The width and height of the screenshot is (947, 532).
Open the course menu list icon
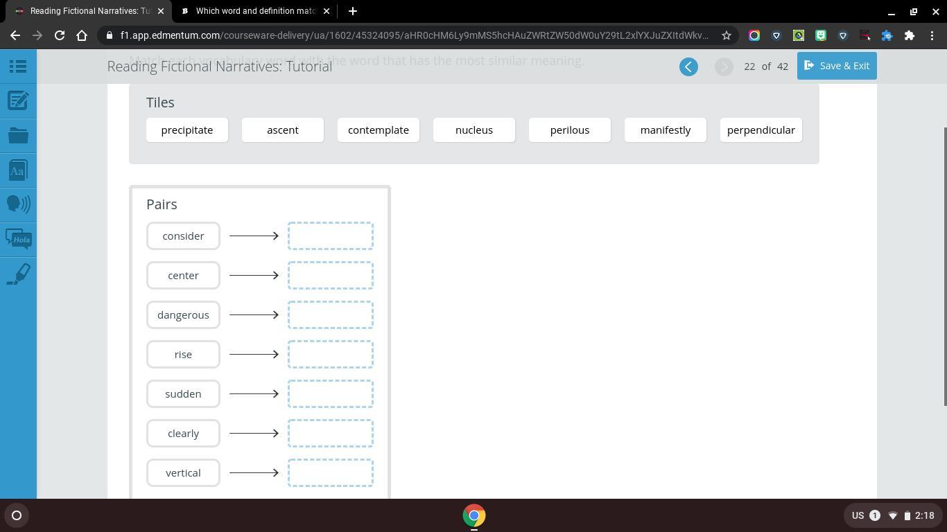(18, 66)
